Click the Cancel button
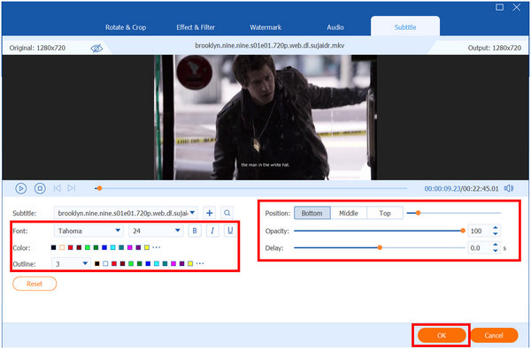531x349 pixels. coord(494,336)
